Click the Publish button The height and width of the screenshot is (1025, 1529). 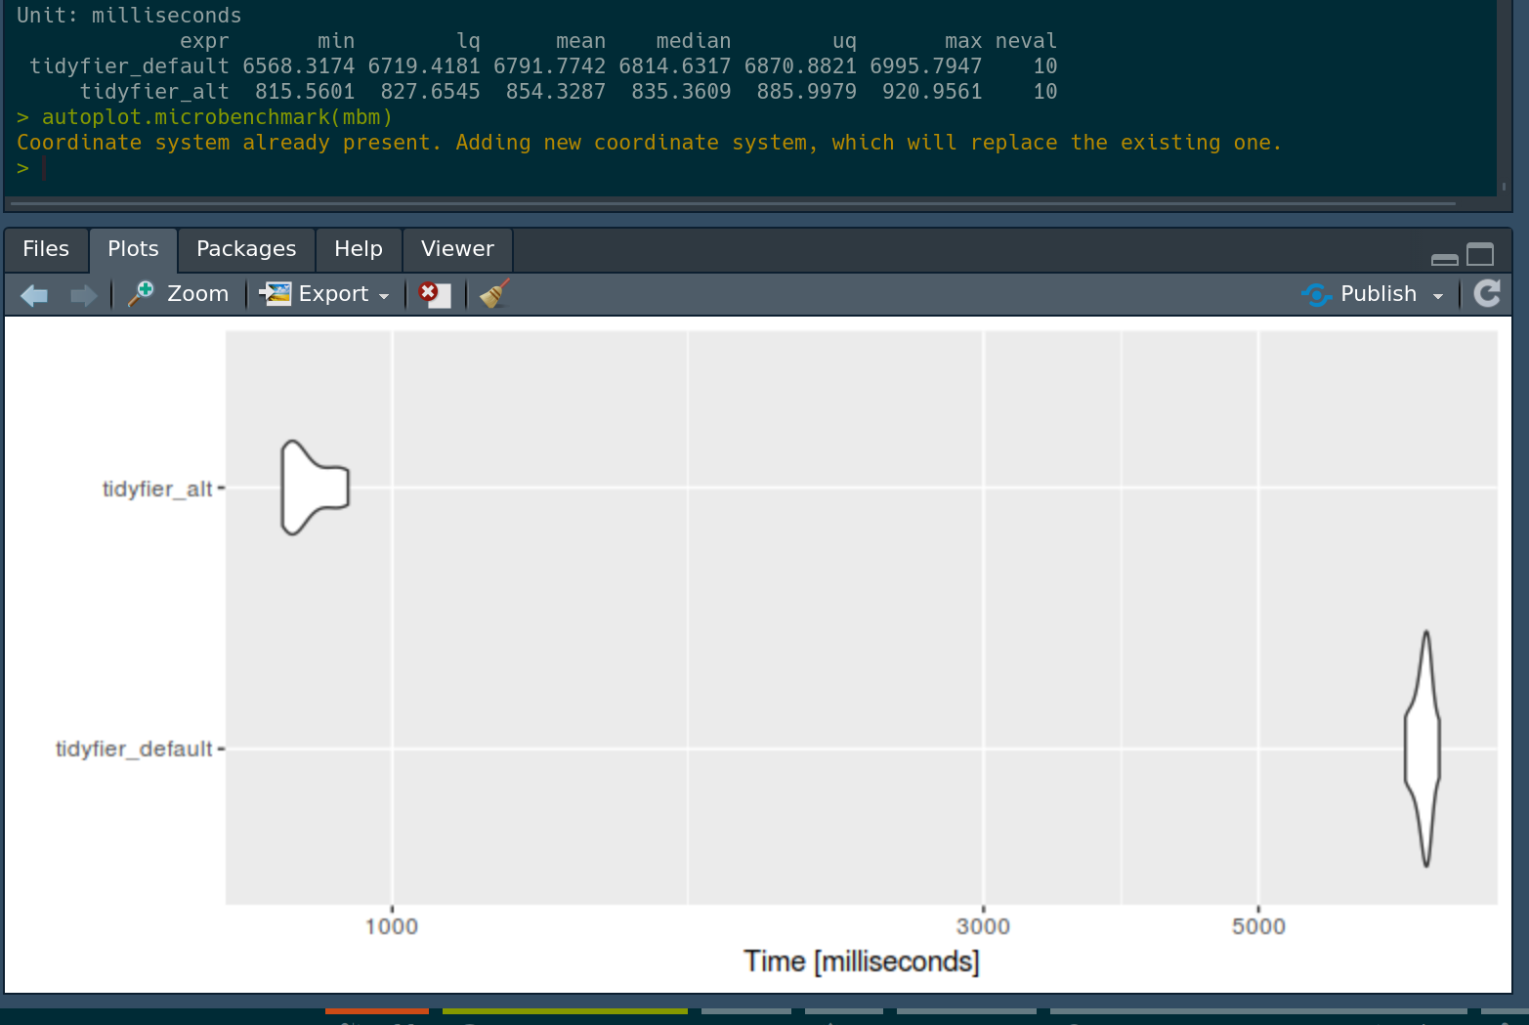tap(1379, 293)
